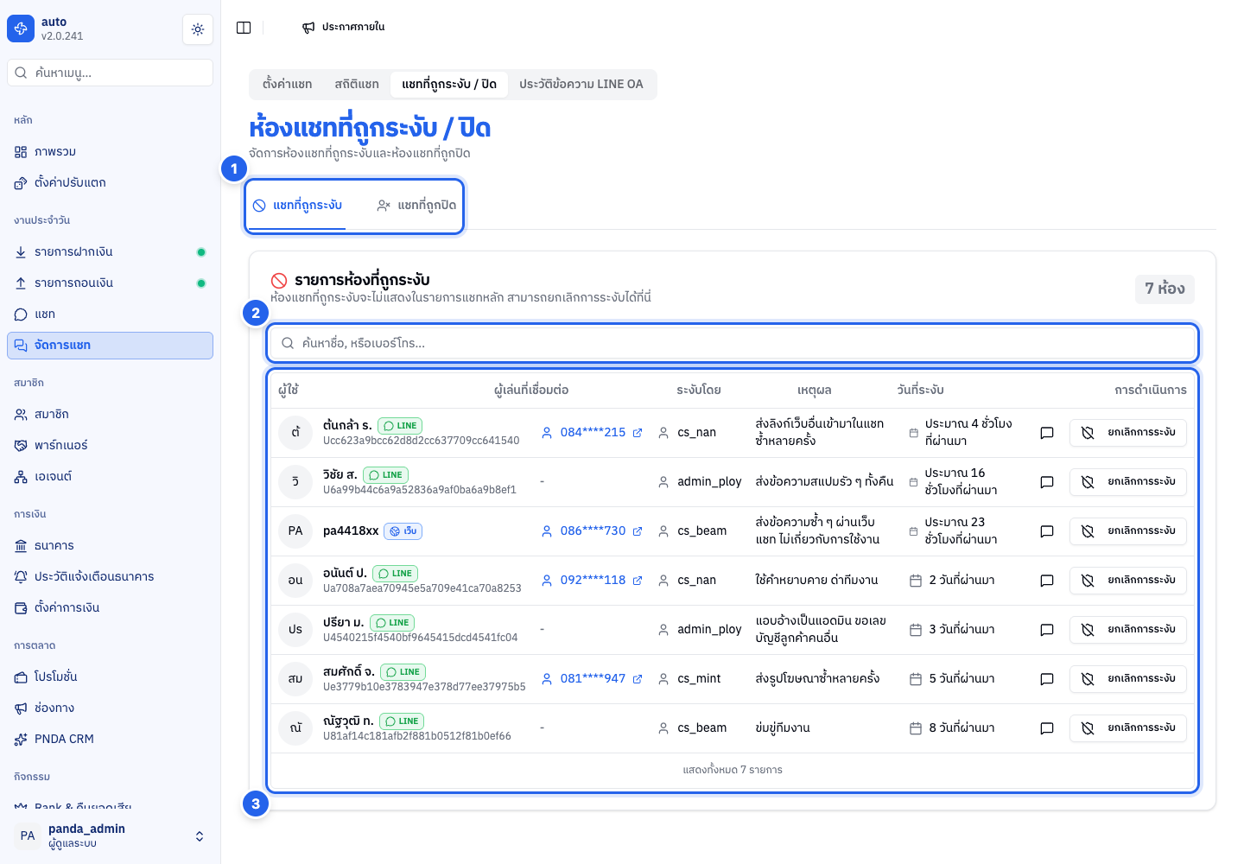This screenshot has width=1244, height=864.
Task: Open chat icon in pa4418xx row
Action: pos(1047,531)
